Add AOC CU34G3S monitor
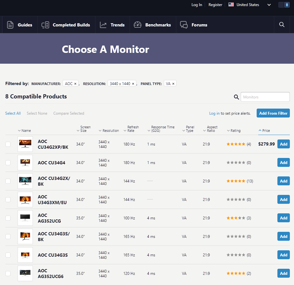This screenshot has height=285, width=294. (283, 255)
